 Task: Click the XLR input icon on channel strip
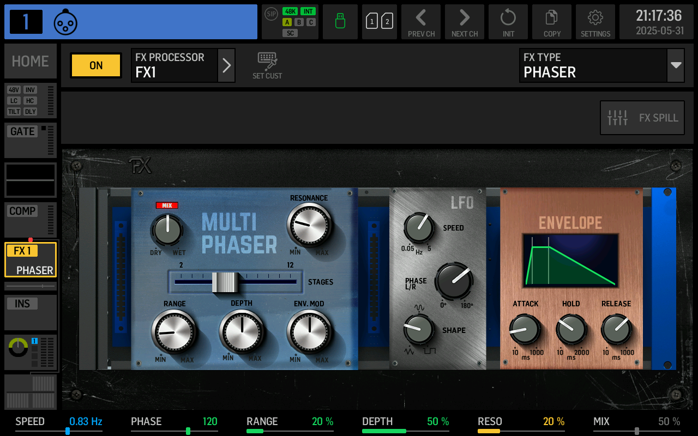65,22
